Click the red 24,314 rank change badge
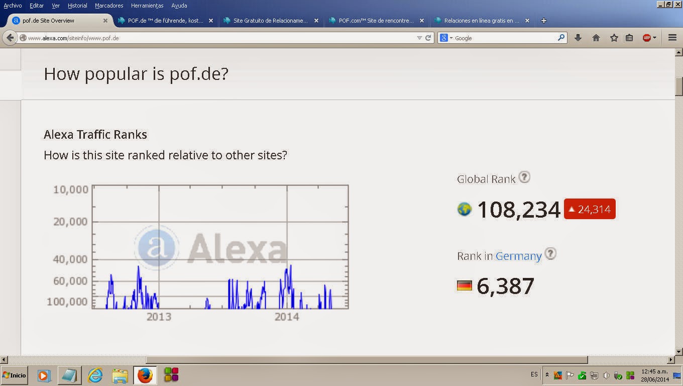The image size is (683, 386). coord(590,209)
